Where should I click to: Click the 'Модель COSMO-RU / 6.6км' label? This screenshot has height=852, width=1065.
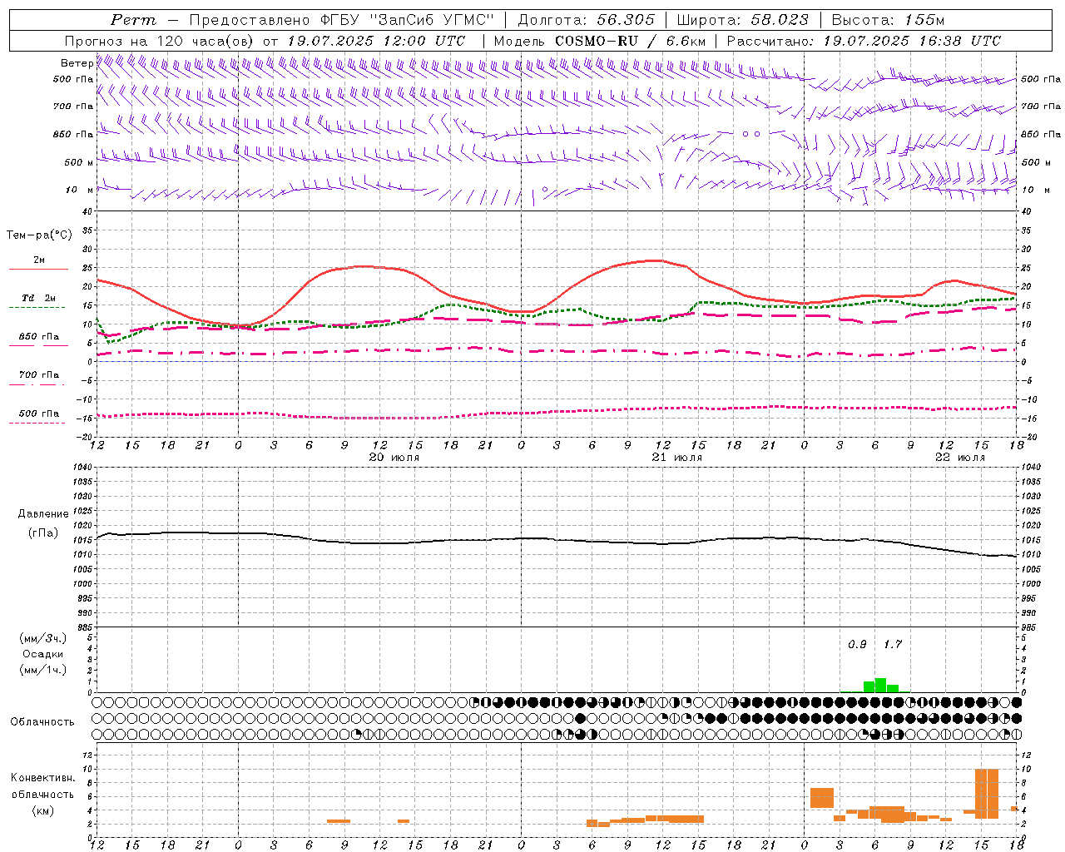pyautogui.click(x=600, y=41)
